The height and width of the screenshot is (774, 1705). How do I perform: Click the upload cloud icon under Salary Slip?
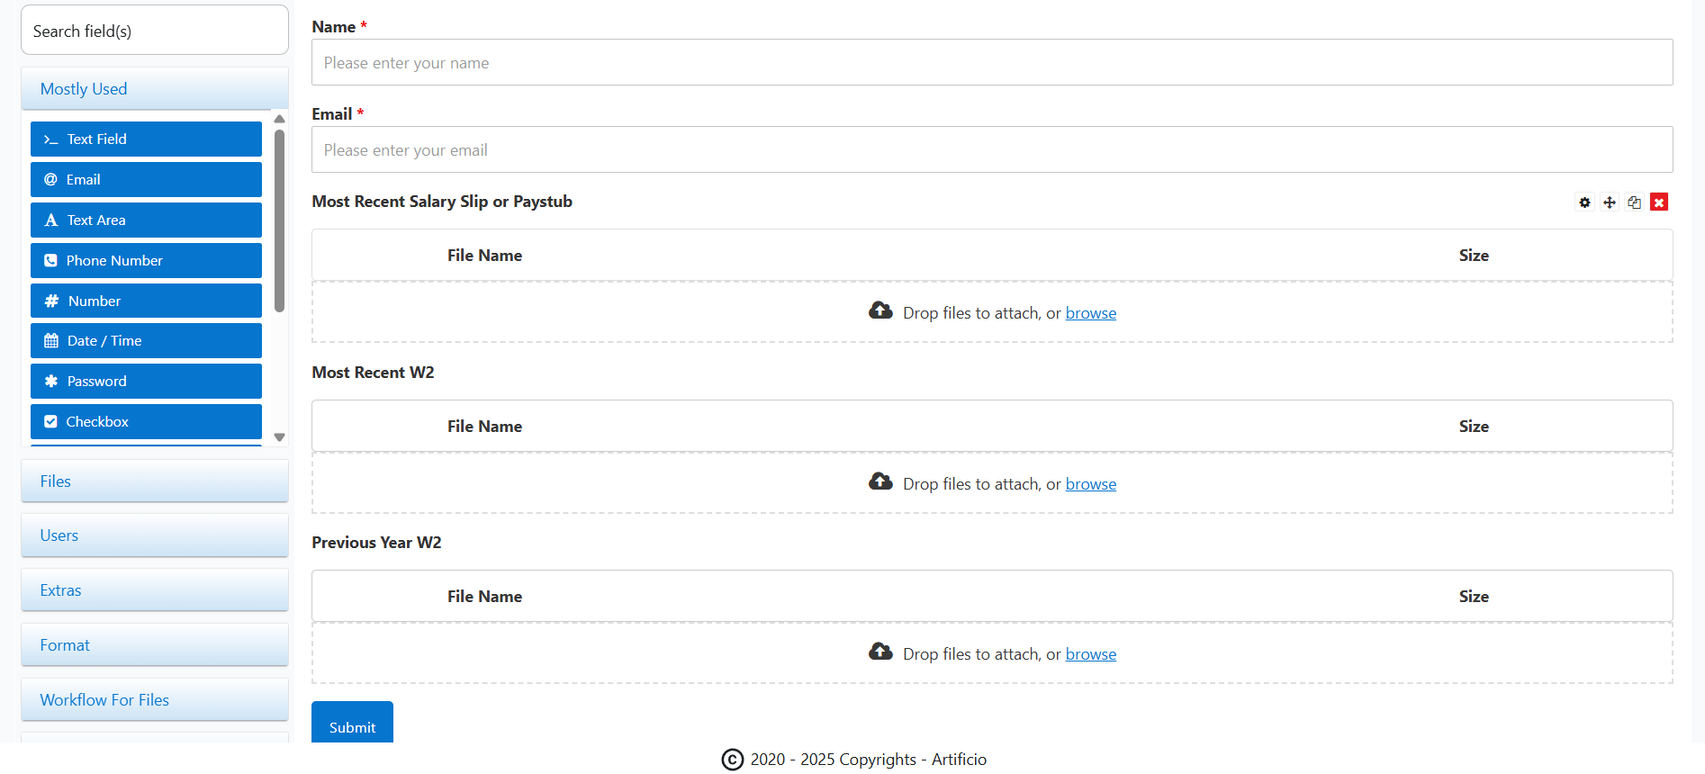click(880, 310)
